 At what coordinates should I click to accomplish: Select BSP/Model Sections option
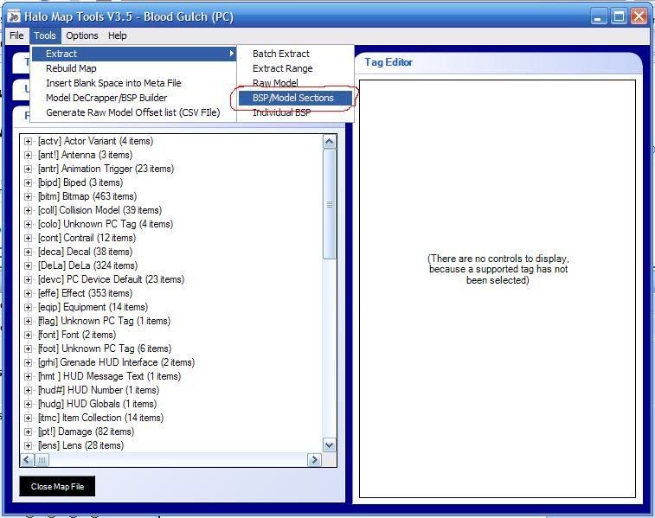pyautogui.click(x=295, y=98)
